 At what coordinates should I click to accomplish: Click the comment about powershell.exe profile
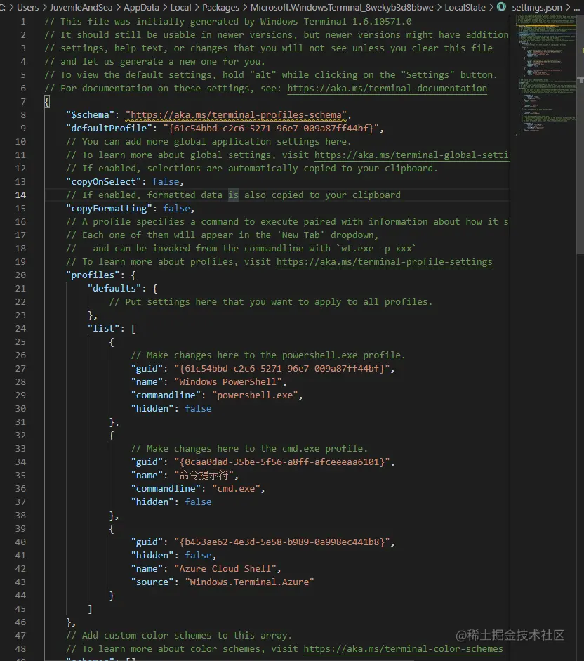(x=268, y=355)
